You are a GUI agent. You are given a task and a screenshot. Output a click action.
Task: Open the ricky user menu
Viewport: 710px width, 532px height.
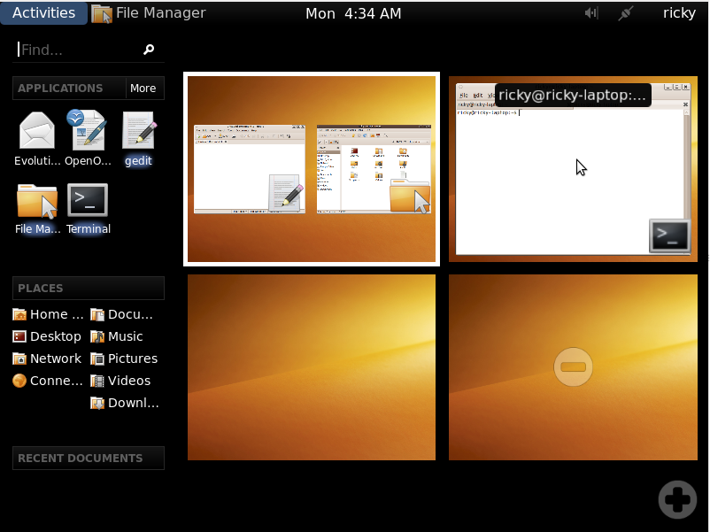[x=679, y=13]
